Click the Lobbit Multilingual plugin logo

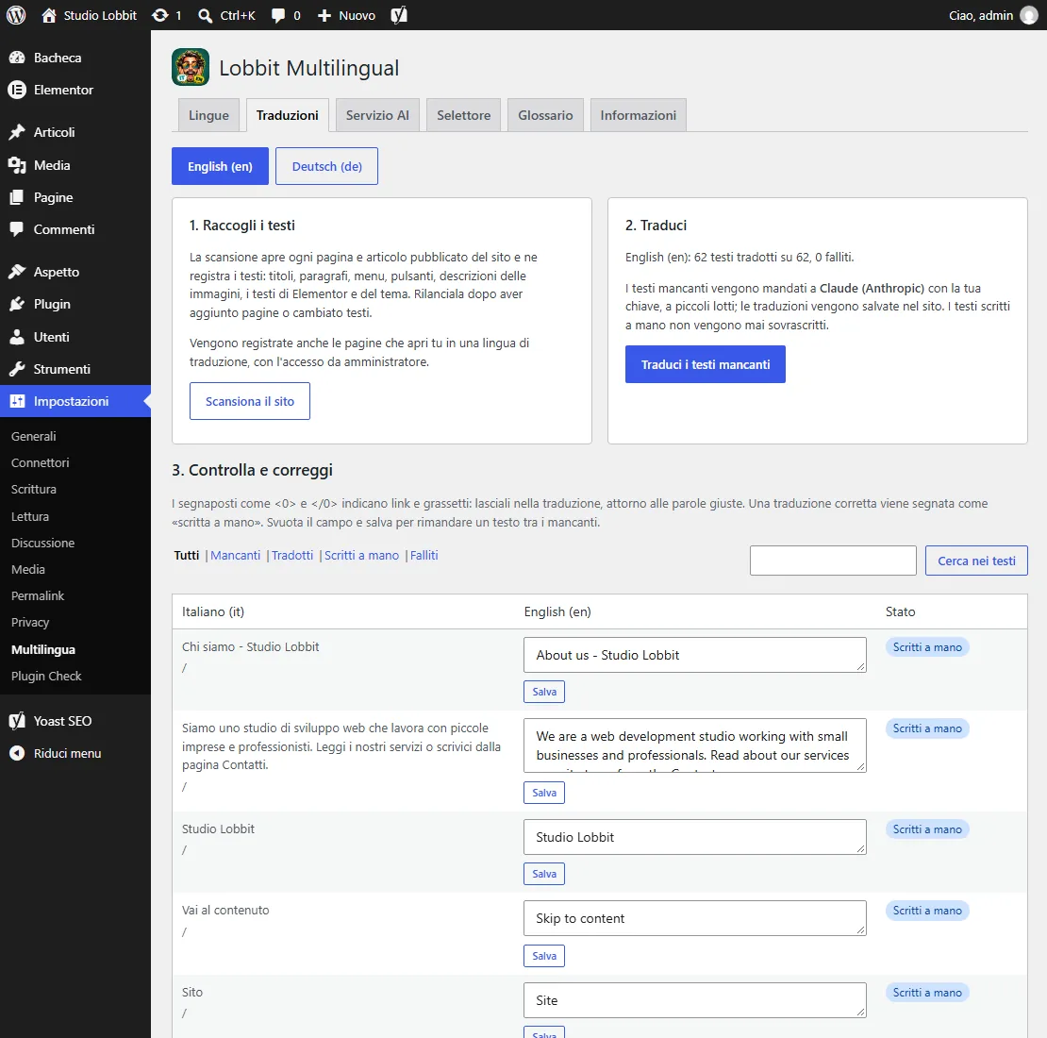tap(191, 67)
